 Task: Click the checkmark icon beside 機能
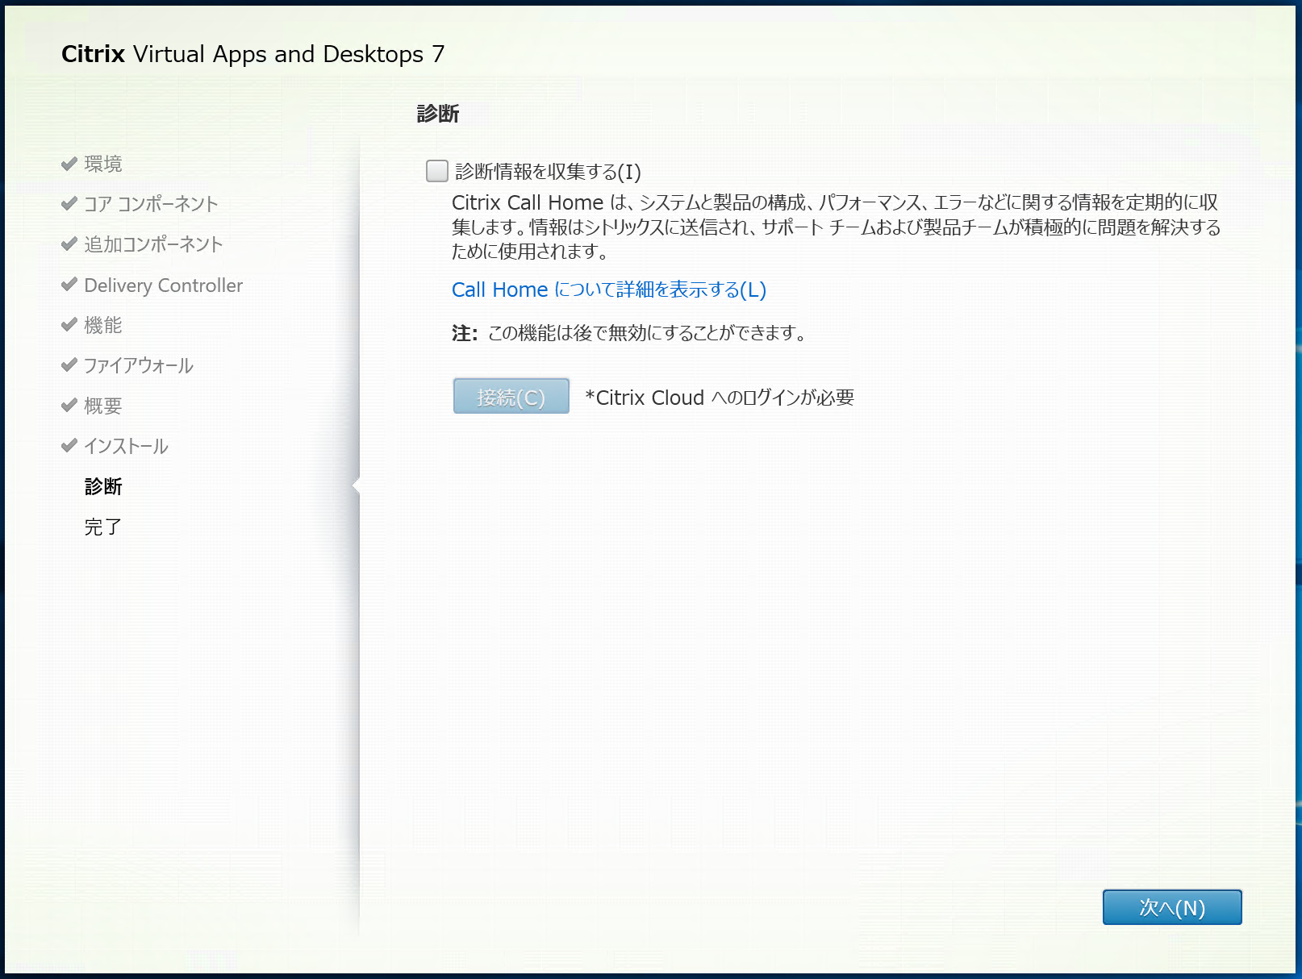[69, 323]
